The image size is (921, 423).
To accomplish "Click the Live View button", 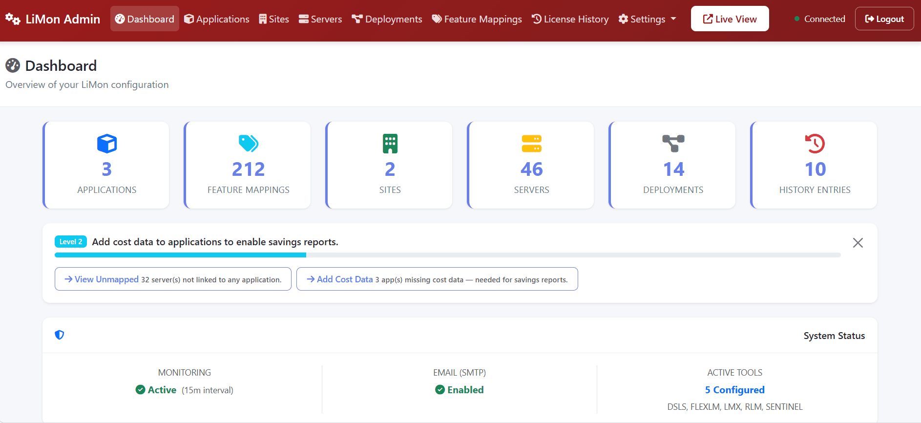I will coord(730,19).
